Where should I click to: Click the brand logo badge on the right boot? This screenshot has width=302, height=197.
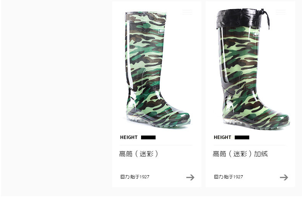click(x=256, y=34)
